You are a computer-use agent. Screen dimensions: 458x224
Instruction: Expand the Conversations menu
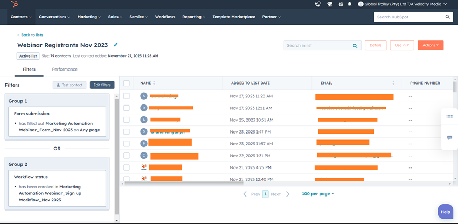[x=54, y=17]
